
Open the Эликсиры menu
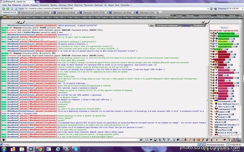(62, 5)
